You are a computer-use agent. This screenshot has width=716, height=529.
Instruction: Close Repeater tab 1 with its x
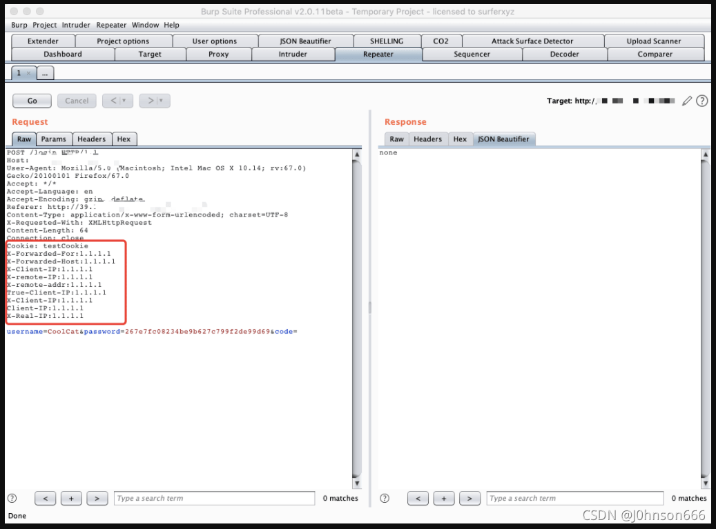click(x=28, y=73)
